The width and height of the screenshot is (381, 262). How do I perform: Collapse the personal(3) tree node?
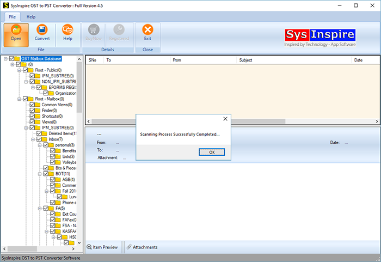point(40,145)
